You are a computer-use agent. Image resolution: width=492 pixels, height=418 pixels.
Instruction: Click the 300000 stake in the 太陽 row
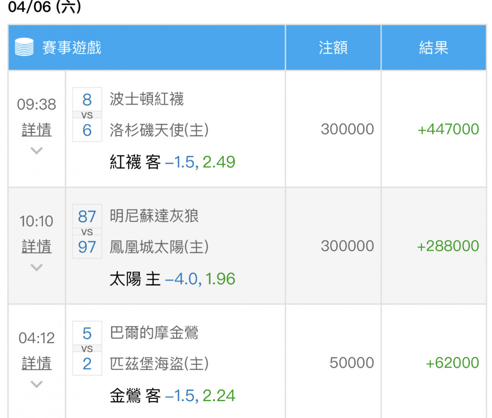(347, 246)
